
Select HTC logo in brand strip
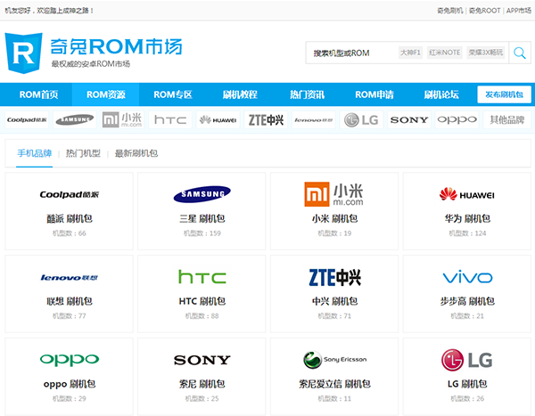point(170,120)
